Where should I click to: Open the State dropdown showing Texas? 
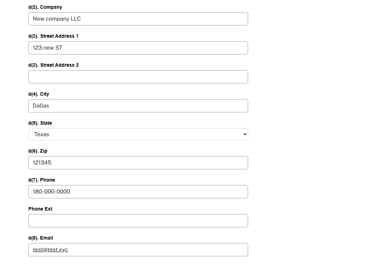pos(138,134)
